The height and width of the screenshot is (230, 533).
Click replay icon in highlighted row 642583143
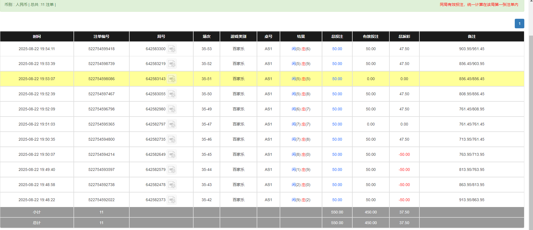pos(172,79)
